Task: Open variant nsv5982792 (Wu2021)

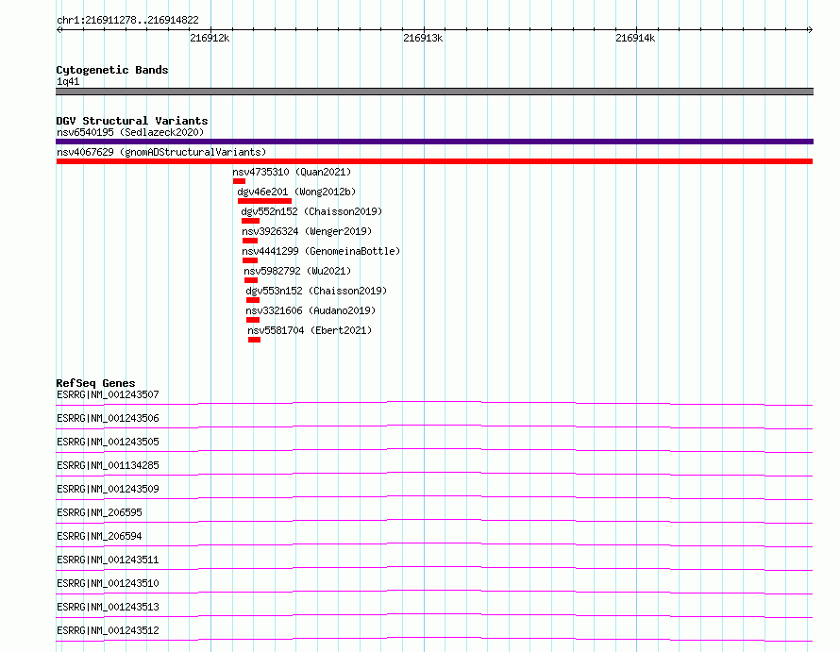Action: (x=297, y=271)
